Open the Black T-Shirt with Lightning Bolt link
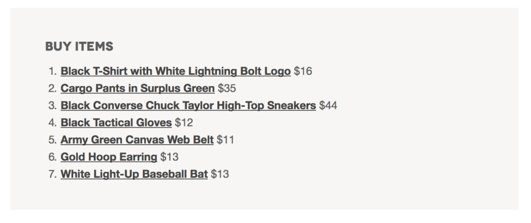The image size is (531, 223). (175, 71)
